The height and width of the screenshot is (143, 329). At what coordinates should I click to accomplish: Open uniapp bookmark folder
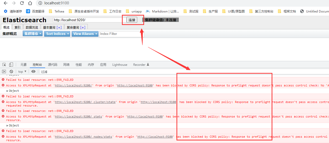point(134,11)
